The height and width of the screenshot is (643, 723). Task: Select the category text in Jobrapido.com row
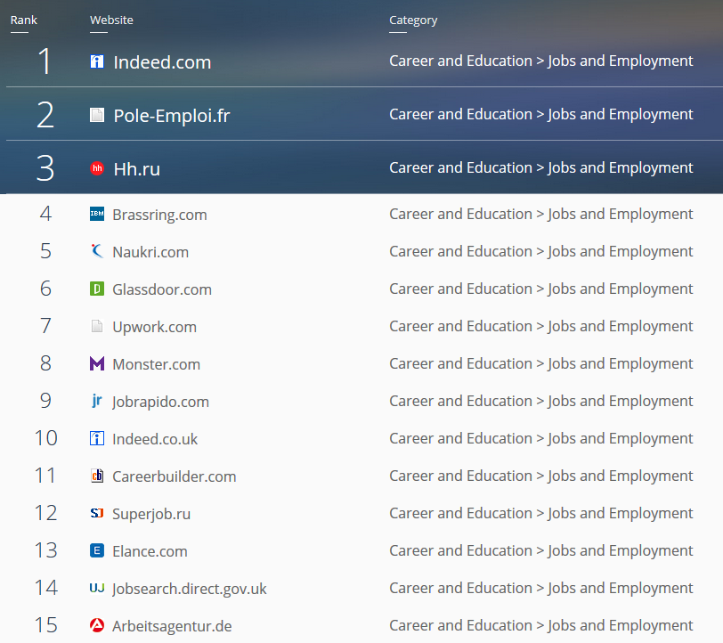(540, 402)
